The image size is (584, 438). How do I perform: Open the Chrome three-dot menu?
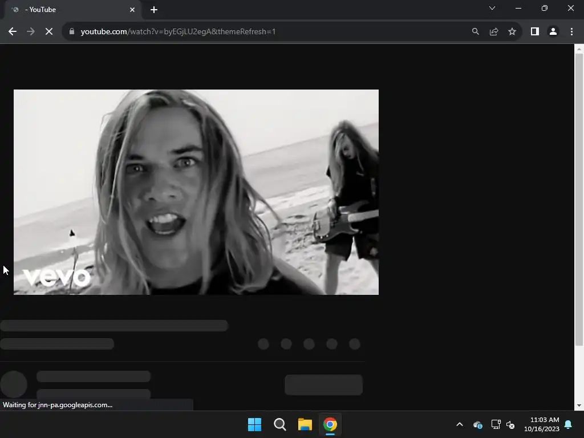point(571,32)
